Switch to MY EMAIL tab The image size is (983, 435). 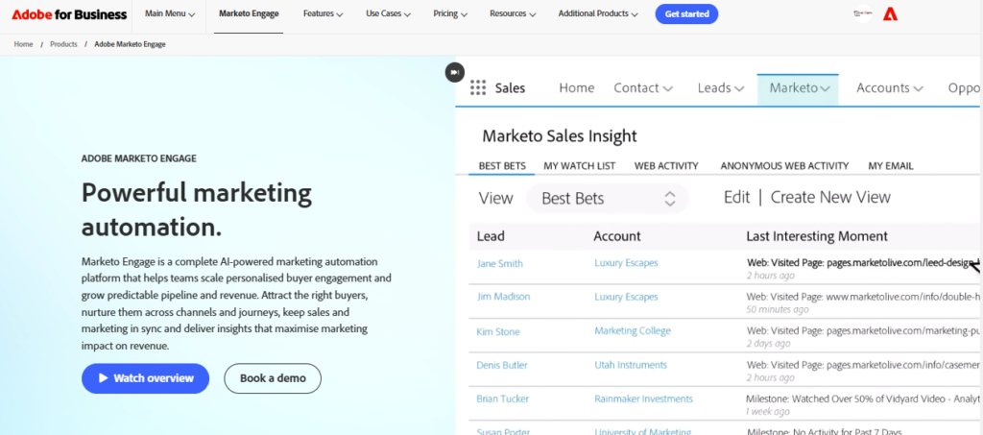click(x=891, y=166)
